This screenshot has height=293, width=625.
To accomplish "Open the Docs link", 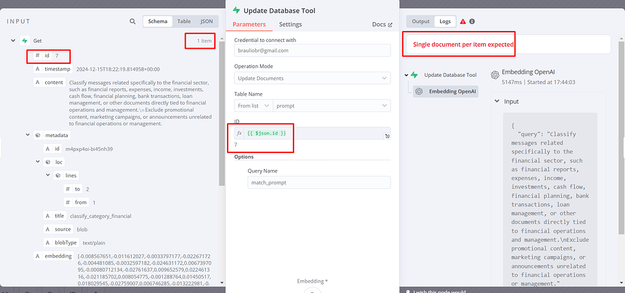I will (382, 25).
